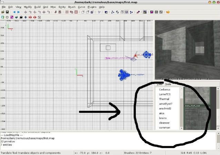The width and height of the screenshot is (220, 155).
Task: Click the bobToolz Tree Planter icon
Action: click(x=17, y=17)
